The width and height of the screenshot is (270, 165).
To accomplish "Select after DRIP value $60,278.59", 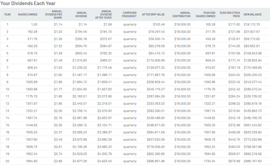I will click(x=157, y=46).
